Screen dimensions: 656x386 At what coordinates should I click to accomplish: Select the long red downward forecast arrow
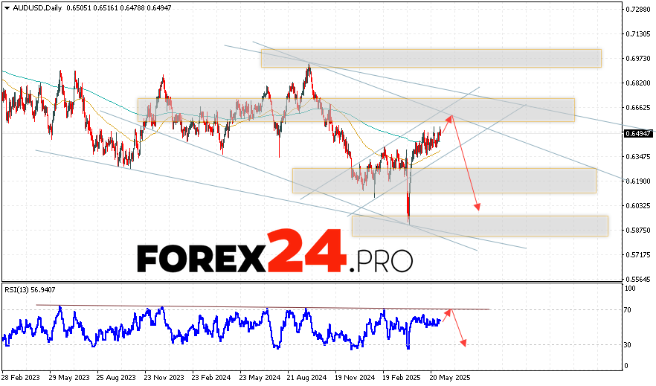[x=465, y=164]
